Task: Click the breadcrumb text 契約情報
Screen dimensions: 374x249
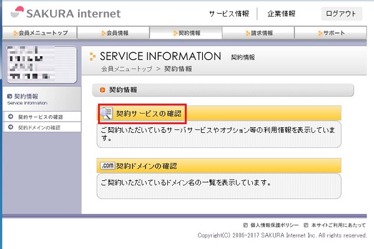Action: click(x=178, y=69)
